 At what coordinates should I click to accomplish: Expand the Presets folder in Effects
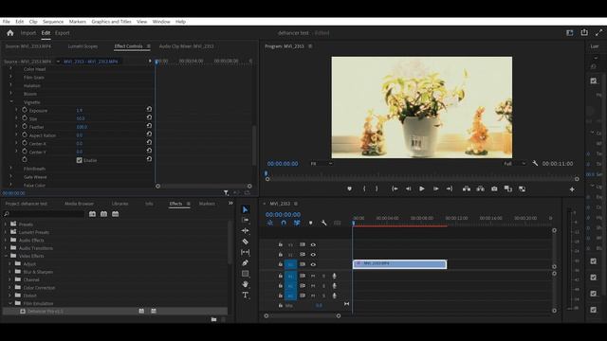tap(6, 224)
